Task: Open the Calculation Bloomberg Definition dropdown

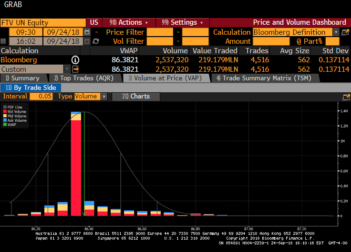Action: point(336,32)
